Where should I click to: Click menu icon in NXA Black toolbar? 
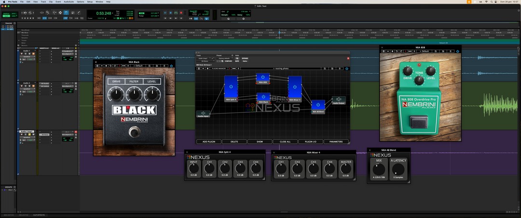[97, 66]
